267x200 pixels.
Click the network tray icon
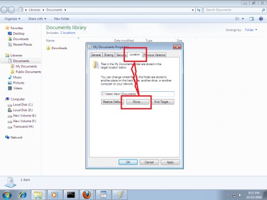tap(234, 195)
